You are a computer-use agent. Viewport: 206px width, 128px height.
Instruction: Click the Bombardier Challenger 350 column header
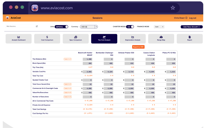(x=105, y=54)
